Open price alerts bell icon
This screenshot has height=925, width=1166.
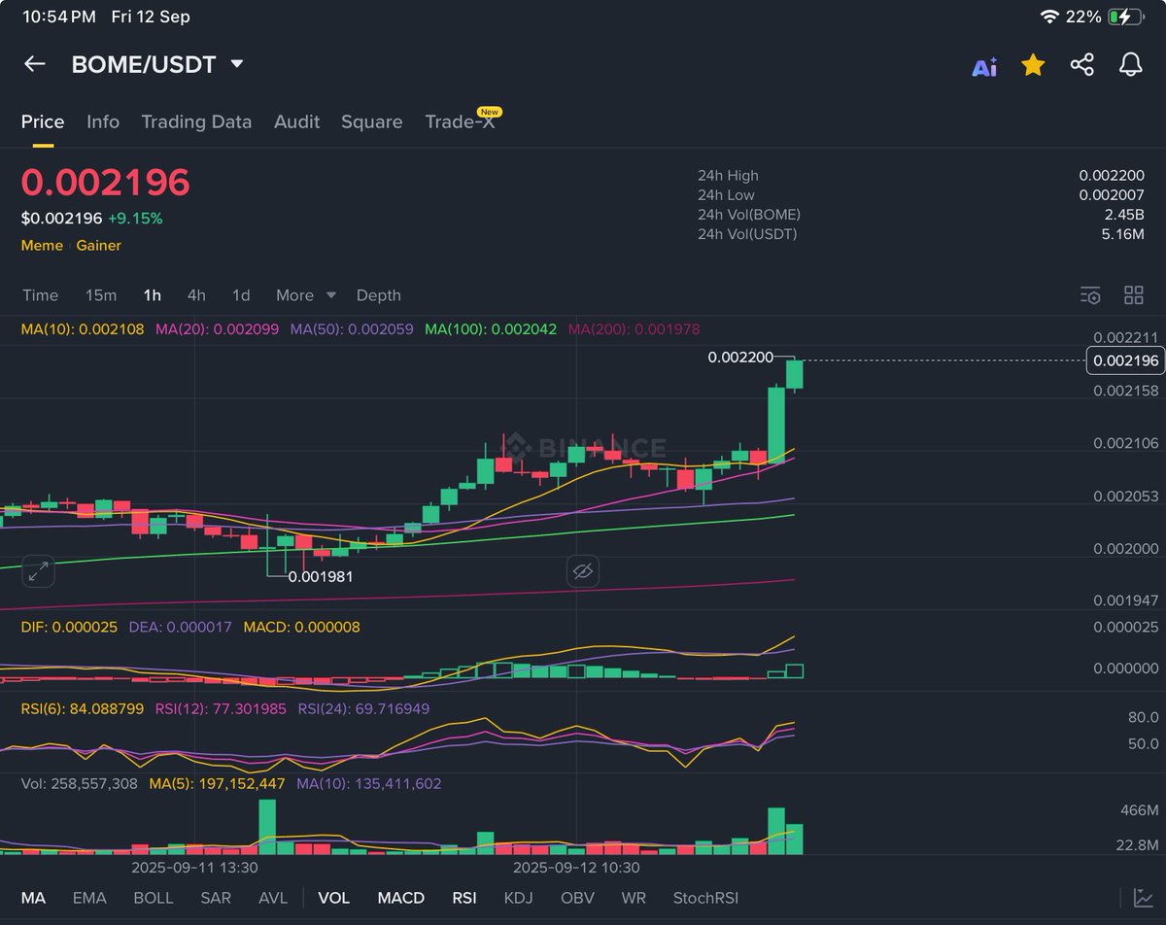[1130, 65]
